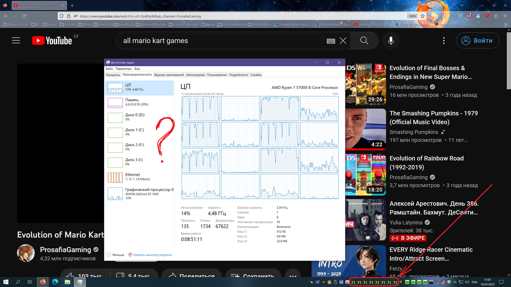Open the Параметры menu
Viewport: 511px width, 287px height.
(123, 69)
